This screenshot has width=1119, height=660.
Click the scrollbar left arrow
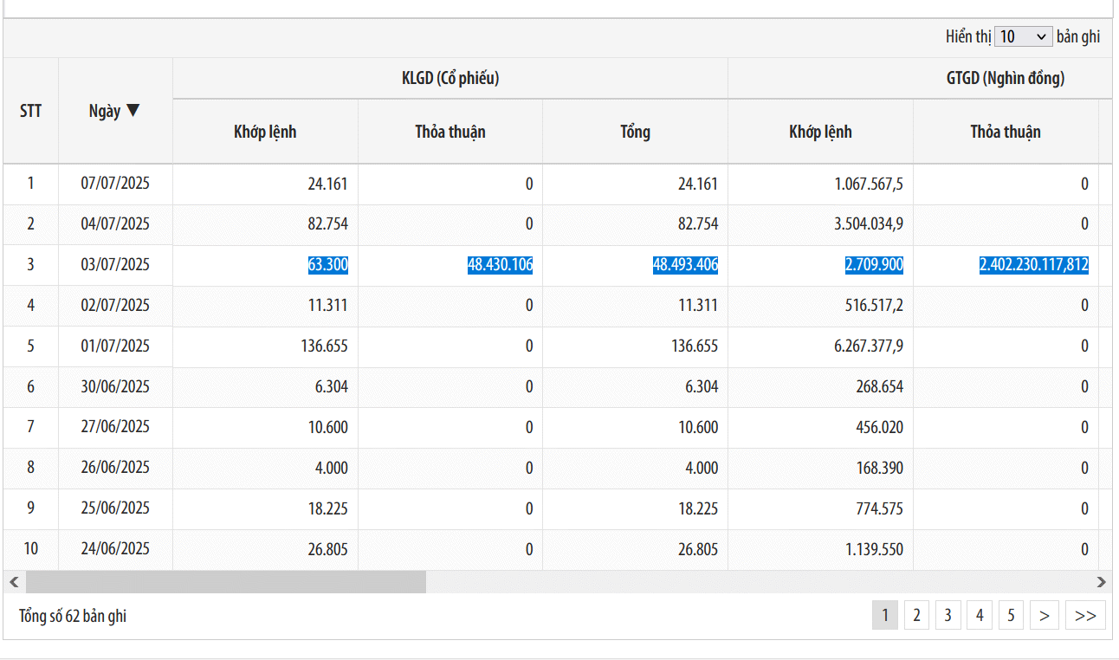point(14,582)
